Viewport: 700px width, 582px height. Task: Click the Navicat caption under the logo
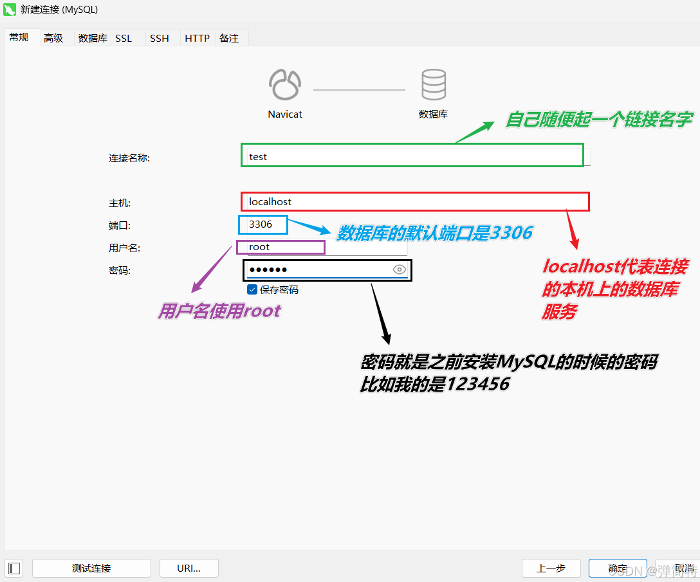285,114
